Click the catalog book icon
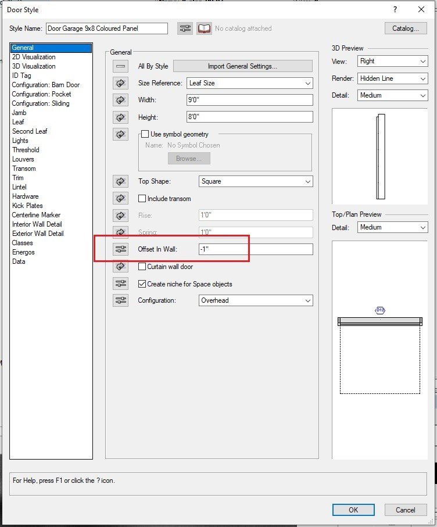This screenshot has height=527, width=437. pos(204,28)
